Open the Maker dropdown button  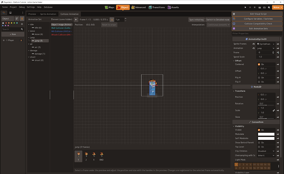coord(277,7)
